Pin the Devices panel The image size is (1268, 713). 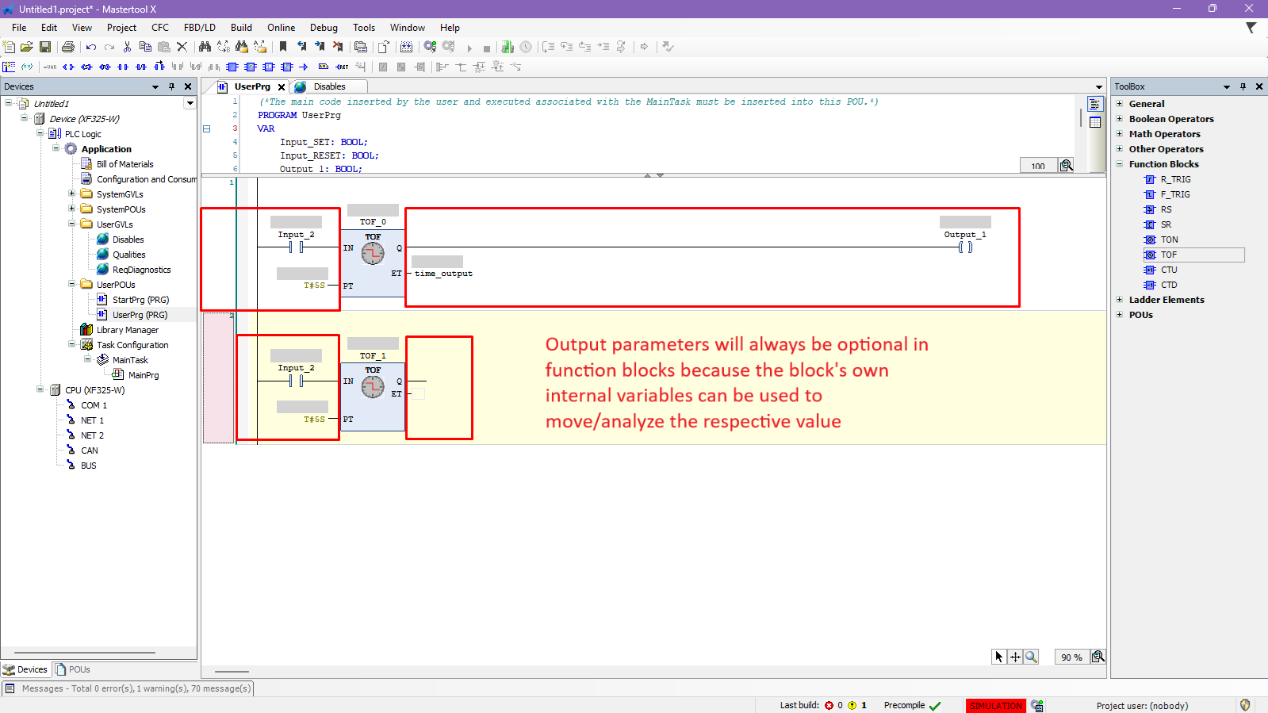point(171,86)
